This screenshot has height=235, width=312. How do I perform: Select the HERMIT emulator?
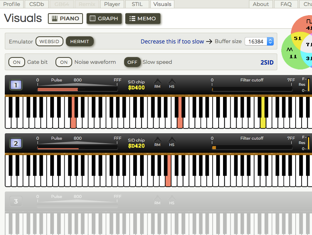click(79, 41)
